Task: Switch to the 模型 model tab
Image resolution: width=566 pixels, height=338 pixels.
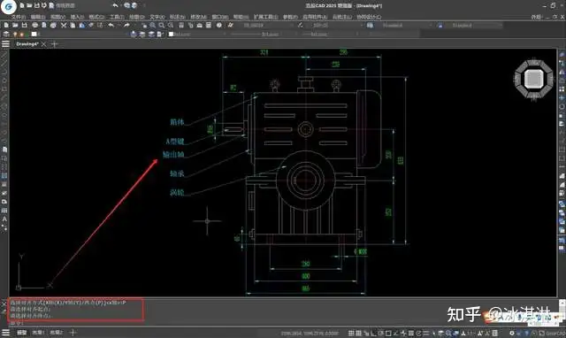Action: pos(21,333)
